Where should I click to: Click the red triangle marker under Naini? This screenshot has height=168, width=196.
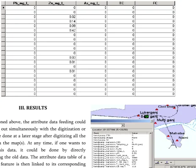click(x=177, y=140)
